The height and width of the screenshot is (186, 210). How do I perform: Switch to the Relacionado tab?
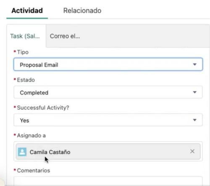[82, 10]
